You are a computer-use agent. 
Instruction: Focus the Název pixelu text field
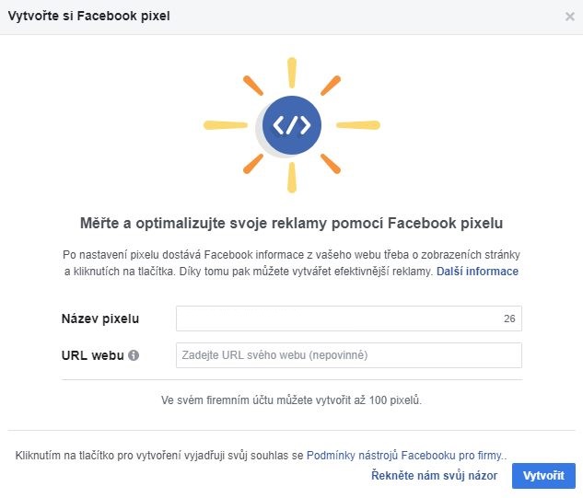tap(349, 318)
